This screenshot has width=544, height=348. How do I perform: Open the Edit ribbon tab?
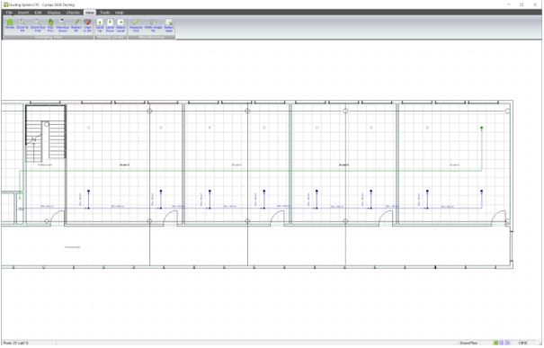tap(38, 13)
